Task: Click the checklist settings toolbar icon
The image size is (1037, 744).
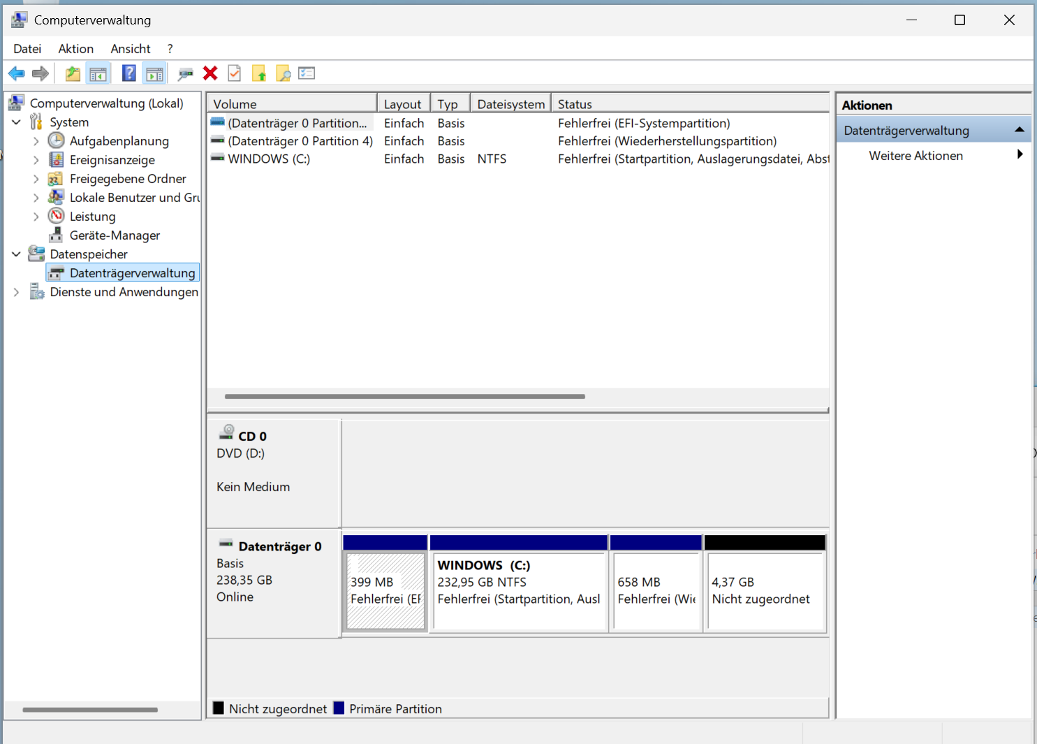Action: click(x=307, y=73)
